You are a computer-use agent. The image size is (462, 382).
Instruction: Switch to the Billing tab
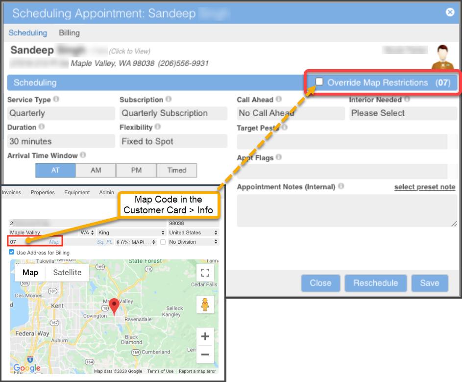pyautogui.click(x=69, y=33)
